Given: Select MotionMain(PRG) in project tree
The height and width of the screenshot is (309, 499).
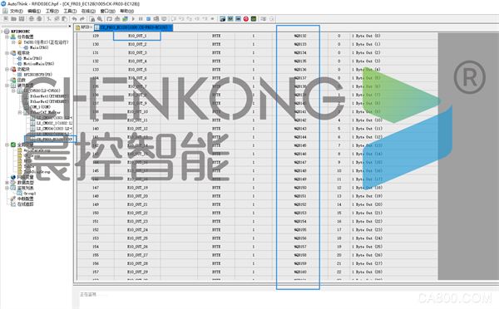Looking at the screenshot, I should [x=39, y=64].
